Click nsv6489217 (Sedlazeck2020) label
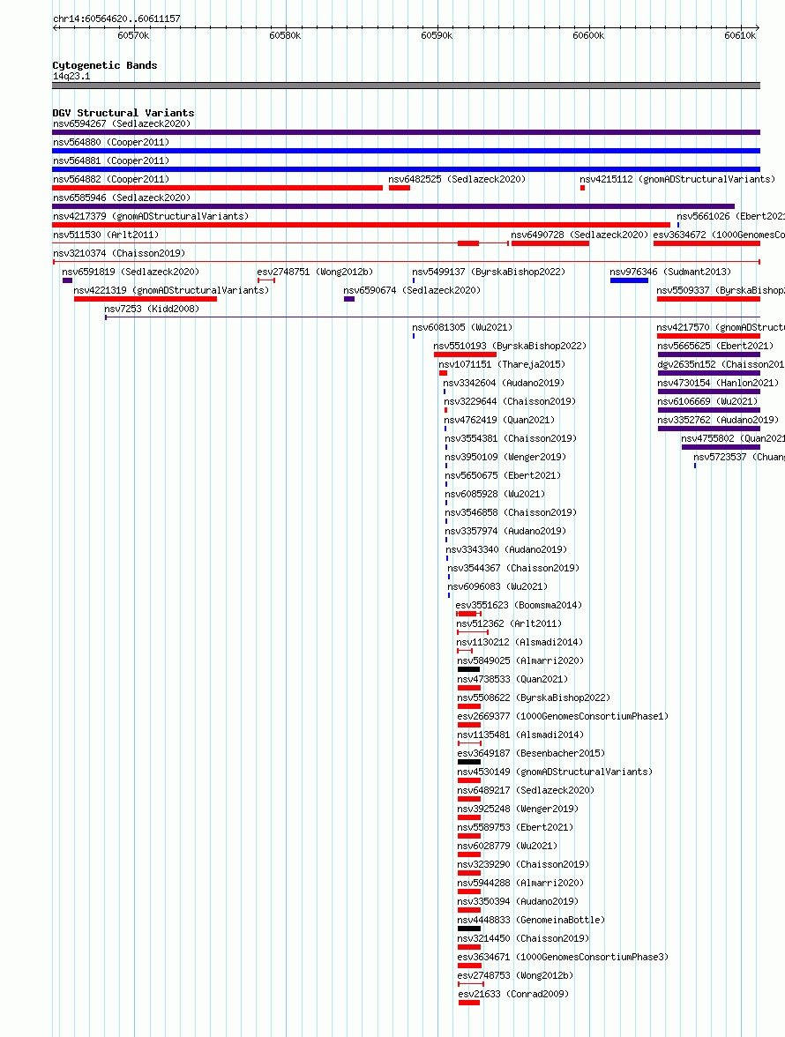Viewport: 785px width, 1037px height. (526, 790)
